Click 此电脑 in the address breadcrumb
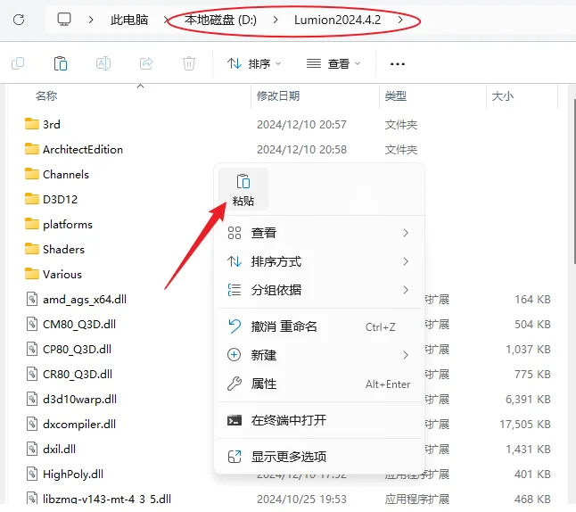 [x=129, y=20]
